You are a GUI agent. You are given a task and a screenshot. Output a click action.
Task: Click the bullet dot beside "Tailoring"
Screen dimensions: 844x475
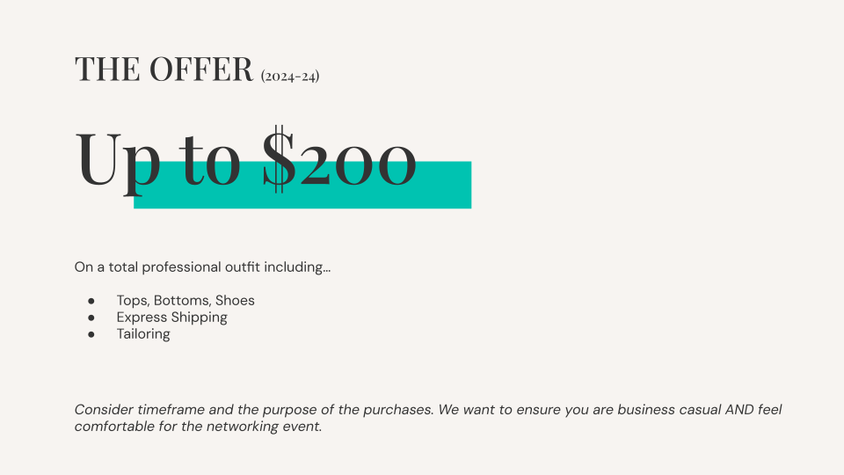click(91, 334)
